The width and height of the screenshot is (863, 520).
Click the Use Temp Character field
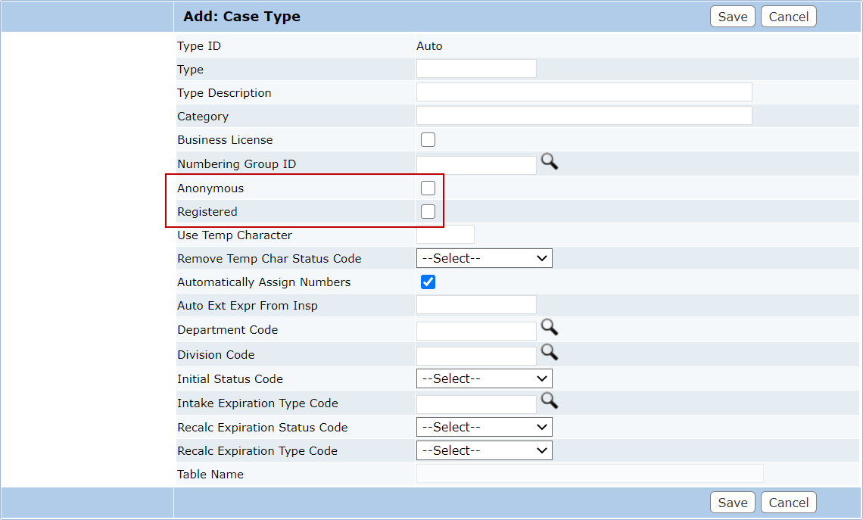pos(445,235)
